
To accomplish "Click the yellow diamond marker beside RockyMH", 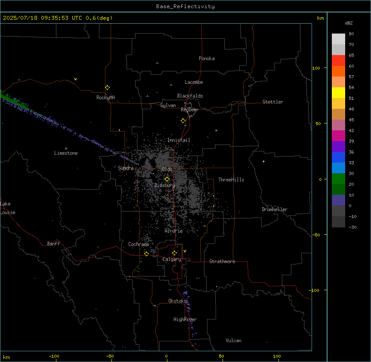I will click(x=108, y=88).
